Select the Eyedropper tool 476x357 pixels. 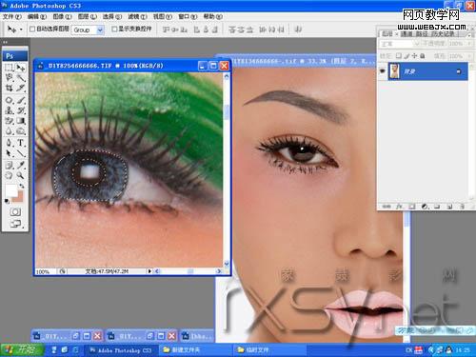(21, 165)
